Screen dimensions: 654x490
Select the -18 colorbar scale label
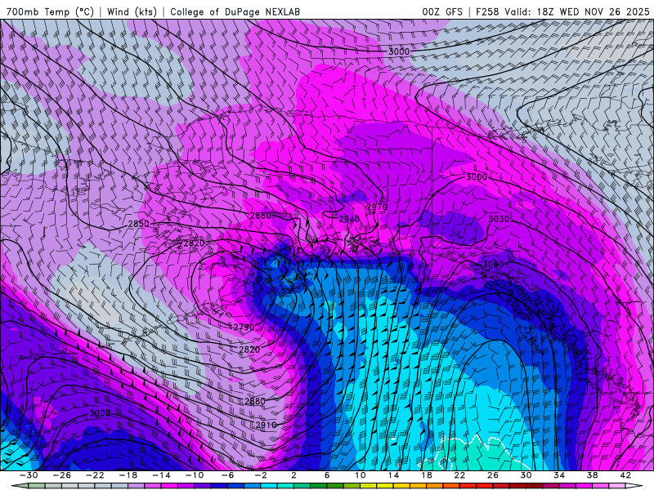(128, 475)
